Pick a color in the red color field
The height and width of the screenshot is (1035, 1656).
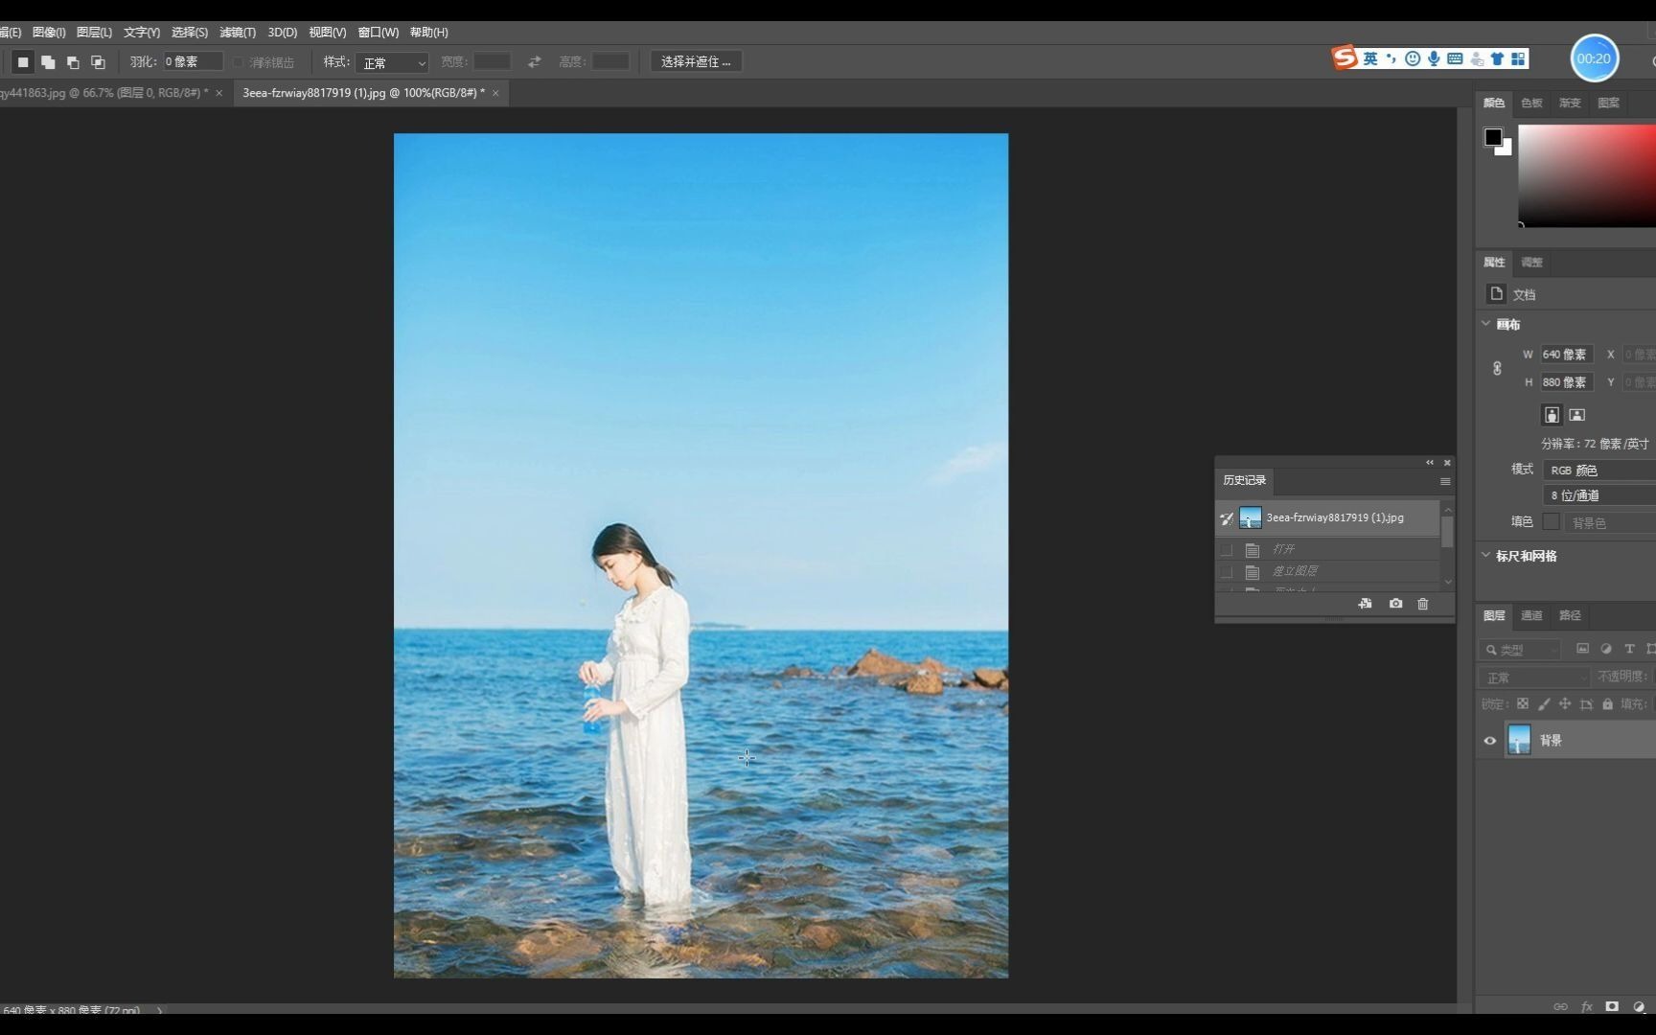pos(1587,175)
